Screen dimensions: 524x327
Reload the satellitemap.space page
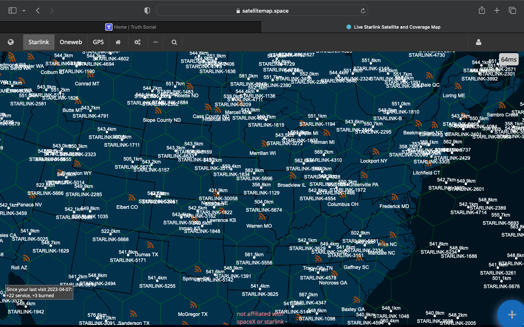[363, 11]
